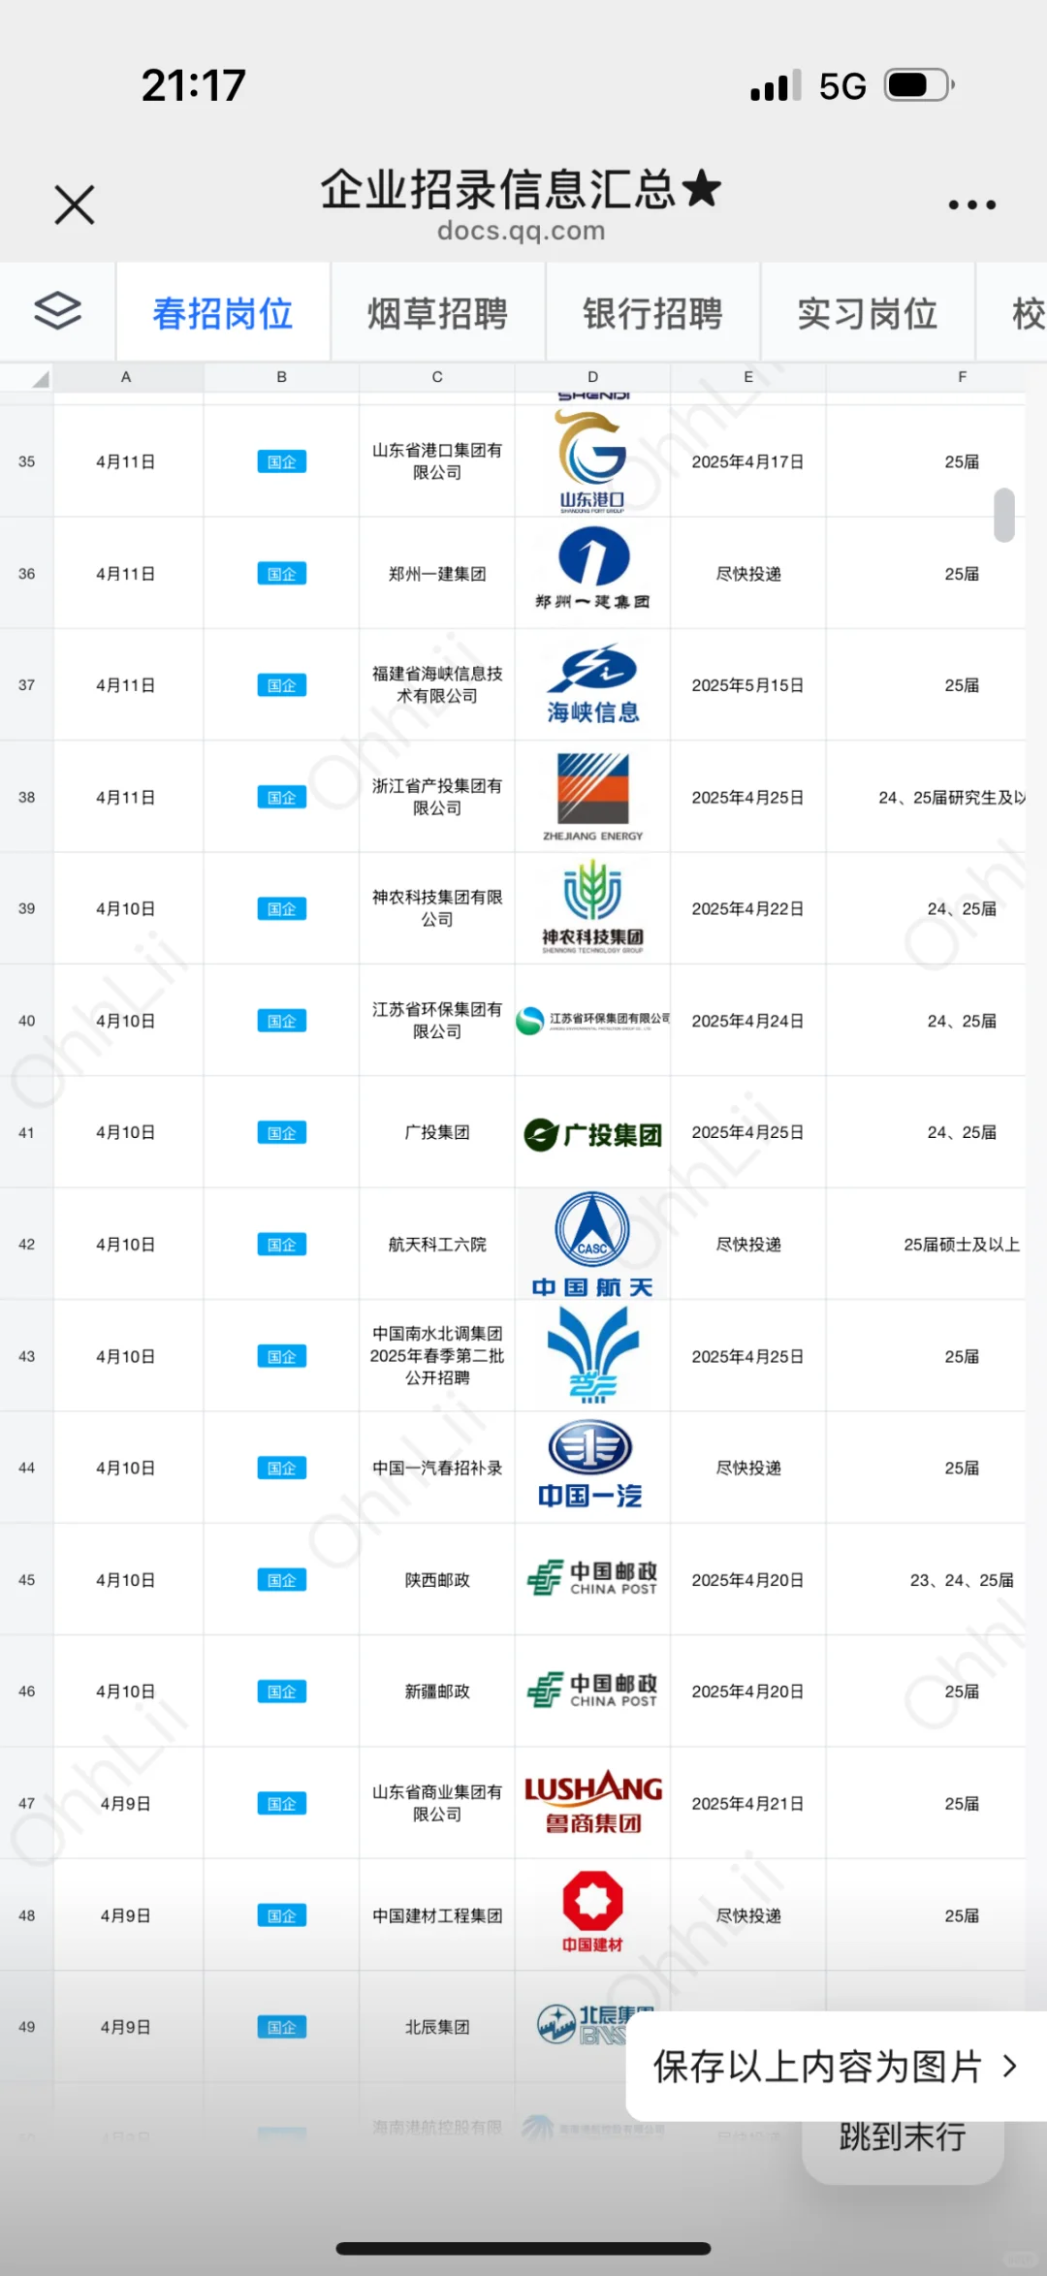
Task: Select row 47 header
Action: pyautogui.click(x=27, y=1803)
